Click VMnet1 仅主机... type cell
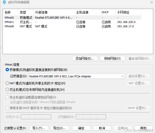This screenshot has width=155, height=133. (26, 22)
